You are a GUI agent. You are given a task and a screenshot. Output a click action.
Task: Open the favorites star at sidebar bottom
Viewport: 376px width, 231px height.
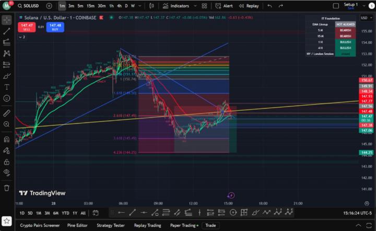pyautogui.click(x=6, y=221)
